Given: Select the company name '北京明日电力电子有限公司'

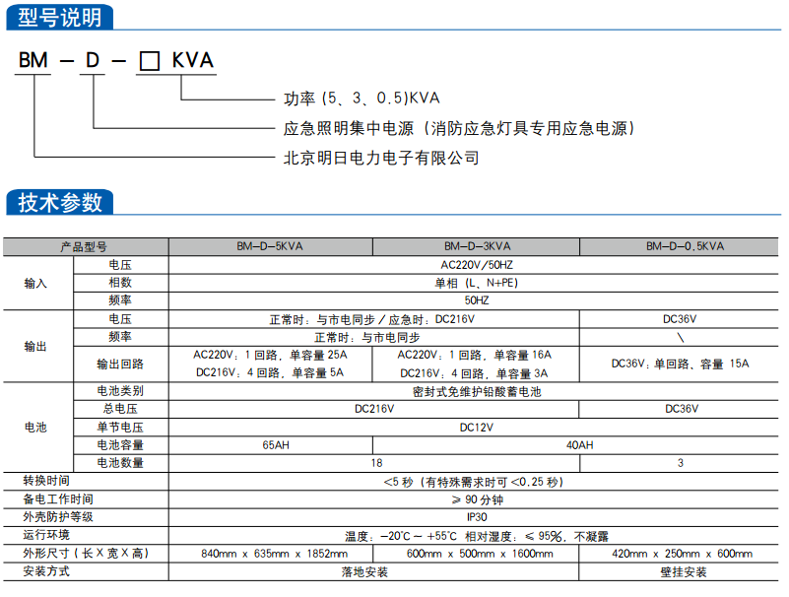Looking at the screenshot, I should 381,158.
